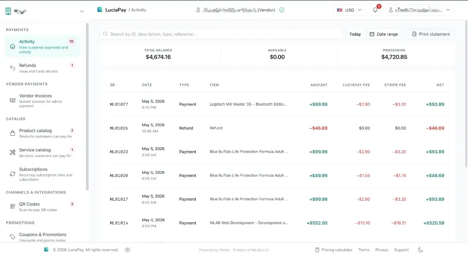The image size is (468, 257).
Task: Click the LuciaPay logo icon in header
Action: [100, 10]
